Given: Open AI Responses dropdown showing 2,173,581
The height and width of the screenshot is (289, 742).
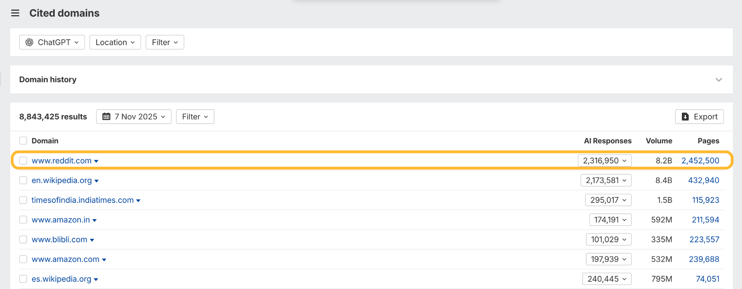Looking at the screenshot, I should tap(606, 180).
